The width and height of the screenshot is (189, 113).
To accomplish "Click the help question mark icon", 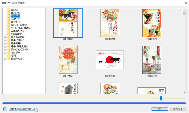I will click(5, 109).
